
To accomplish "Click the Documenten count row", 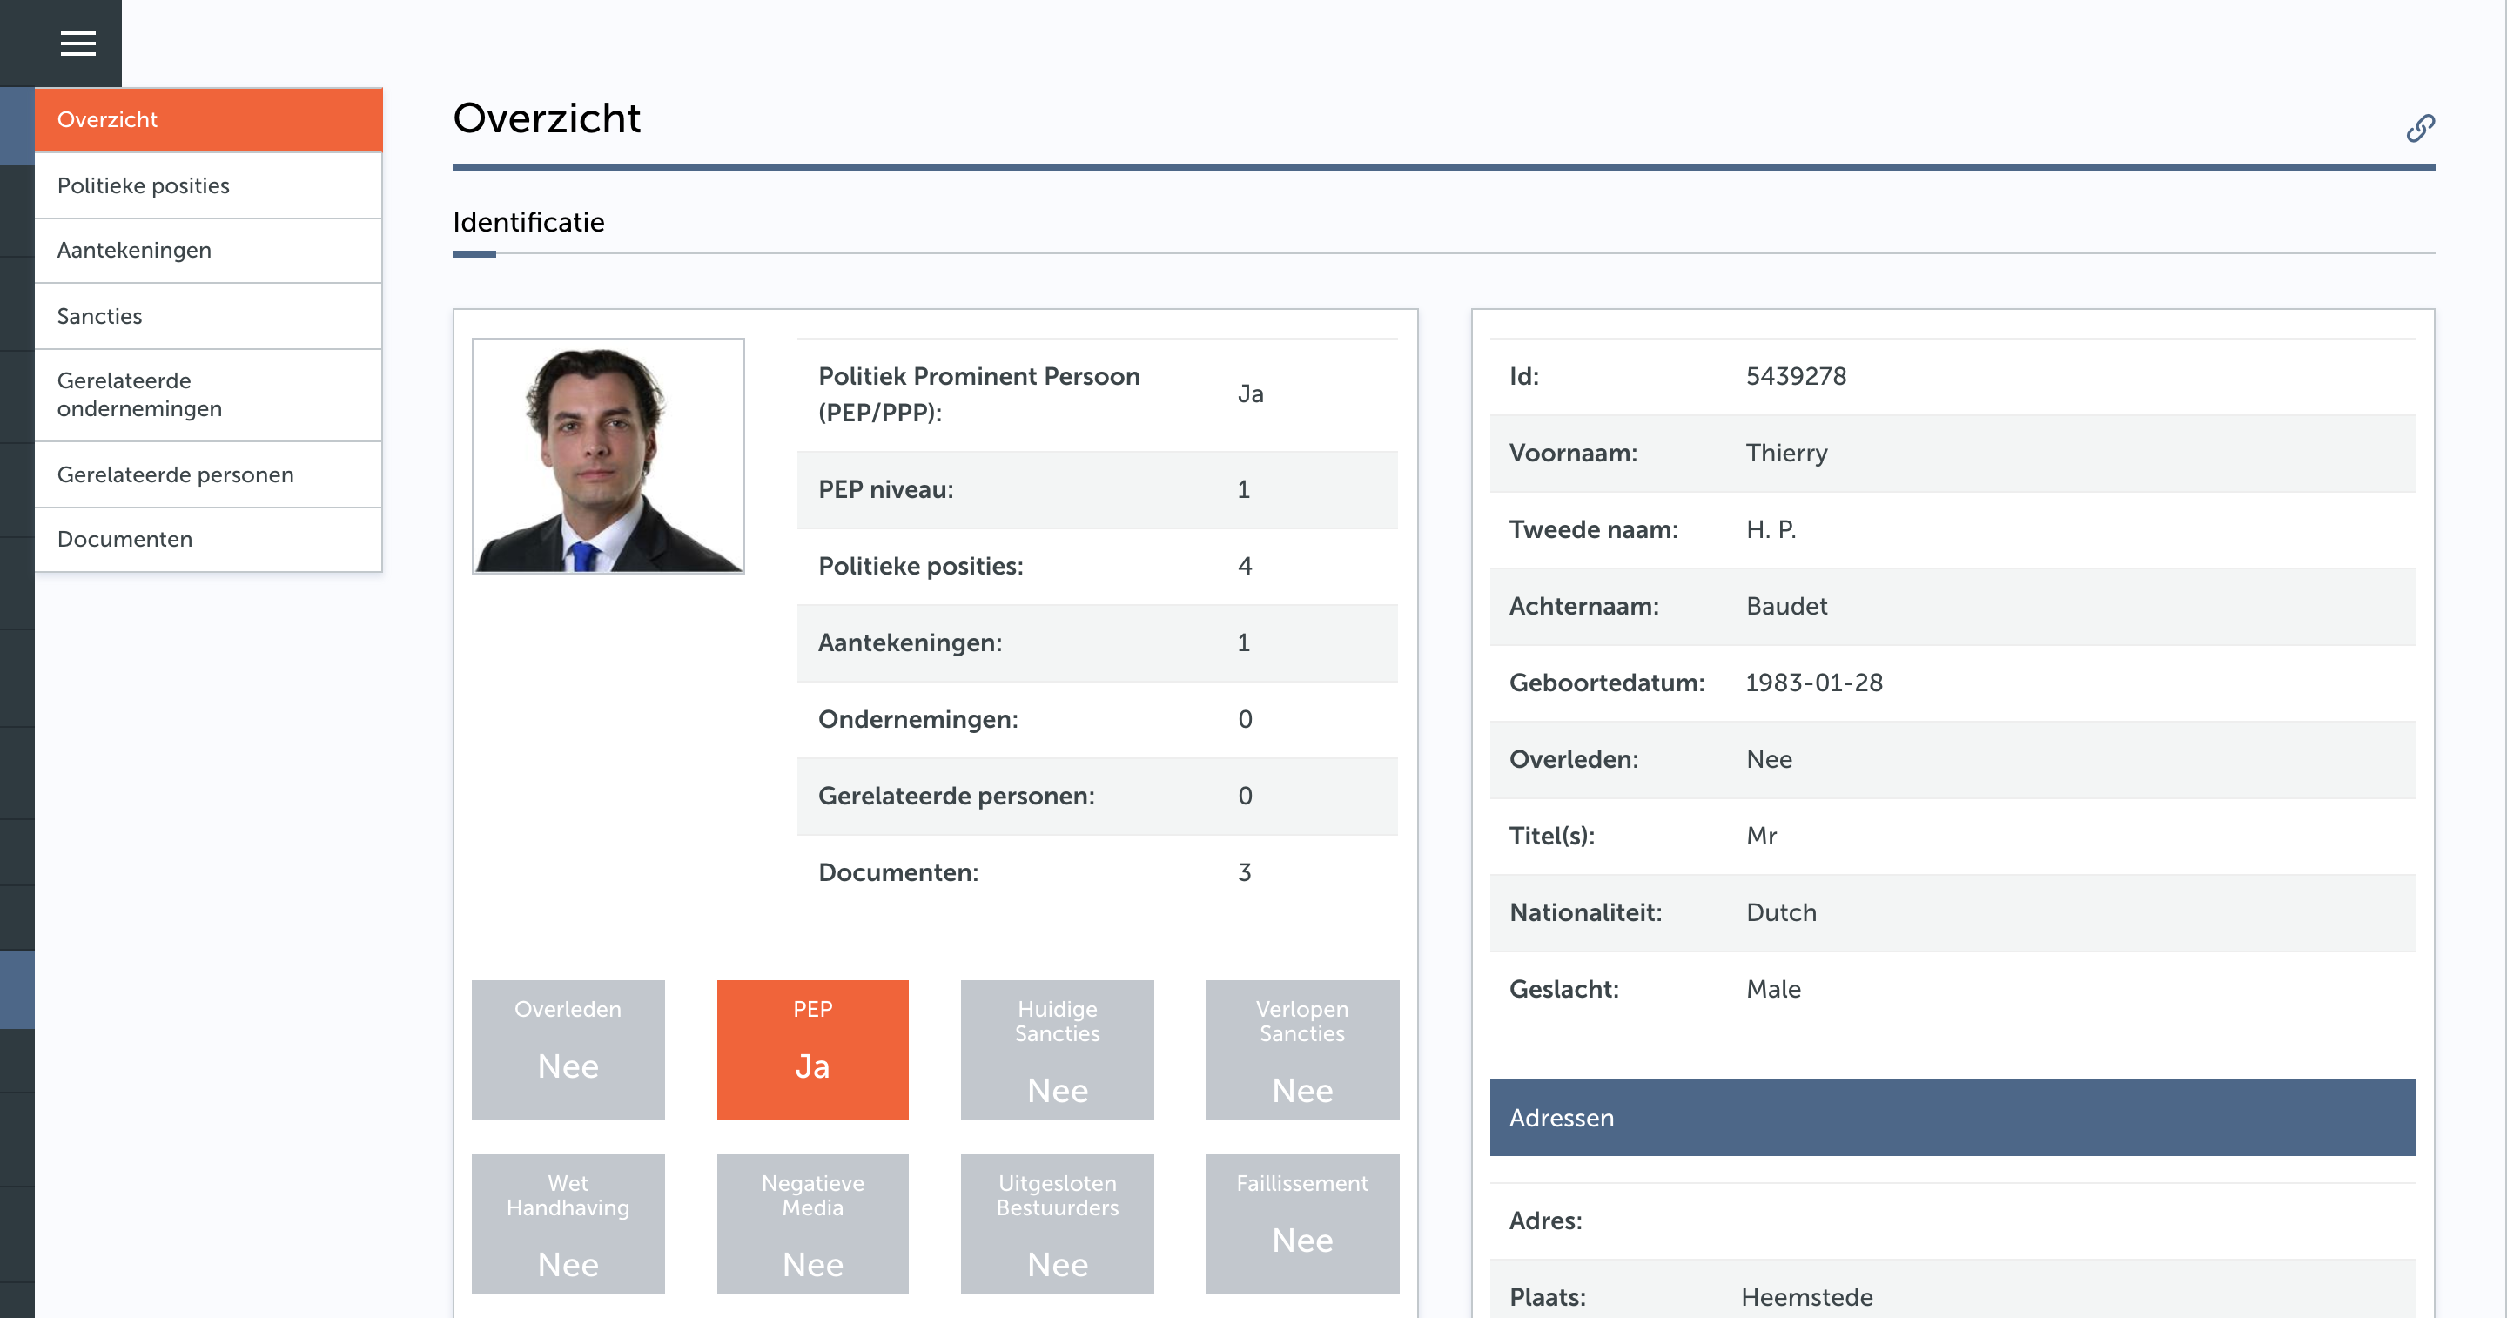I will [1097, 873].
